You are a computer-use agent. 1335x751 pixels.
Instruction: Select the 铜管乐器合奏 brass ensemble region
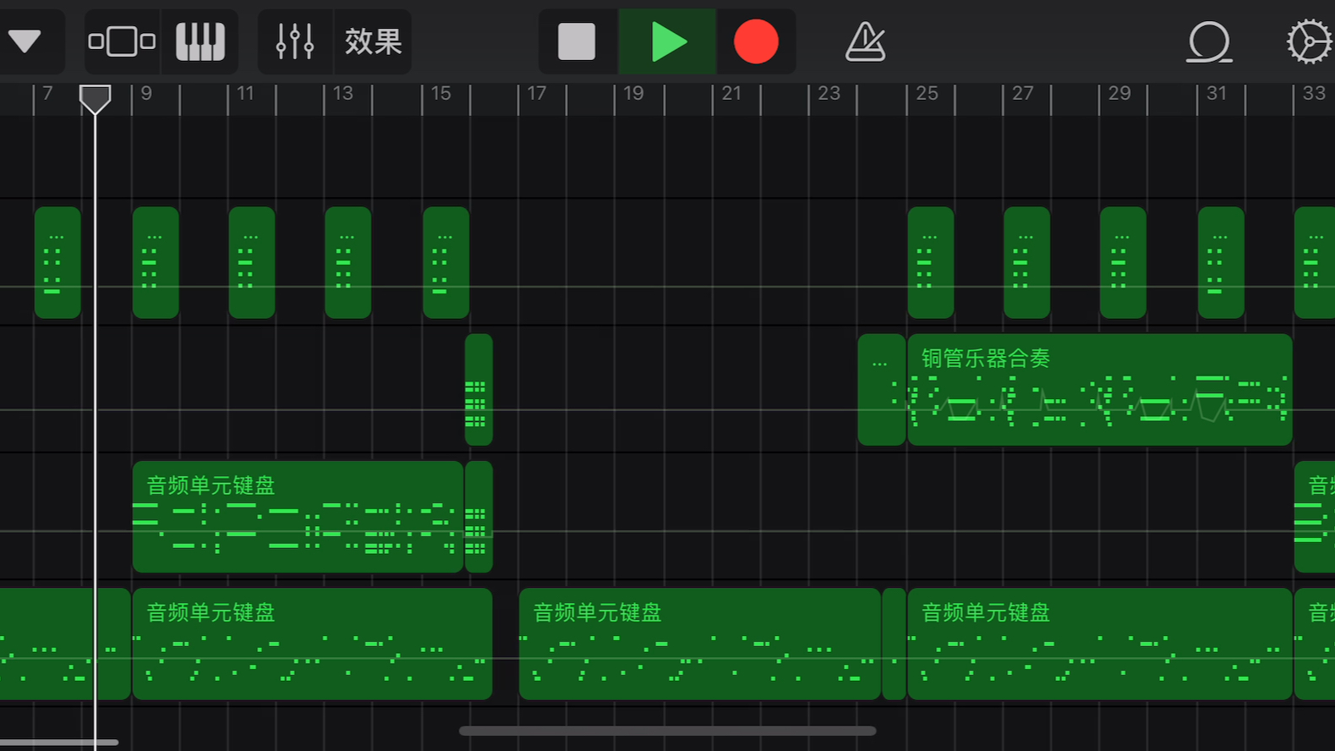click(1100, 390)
